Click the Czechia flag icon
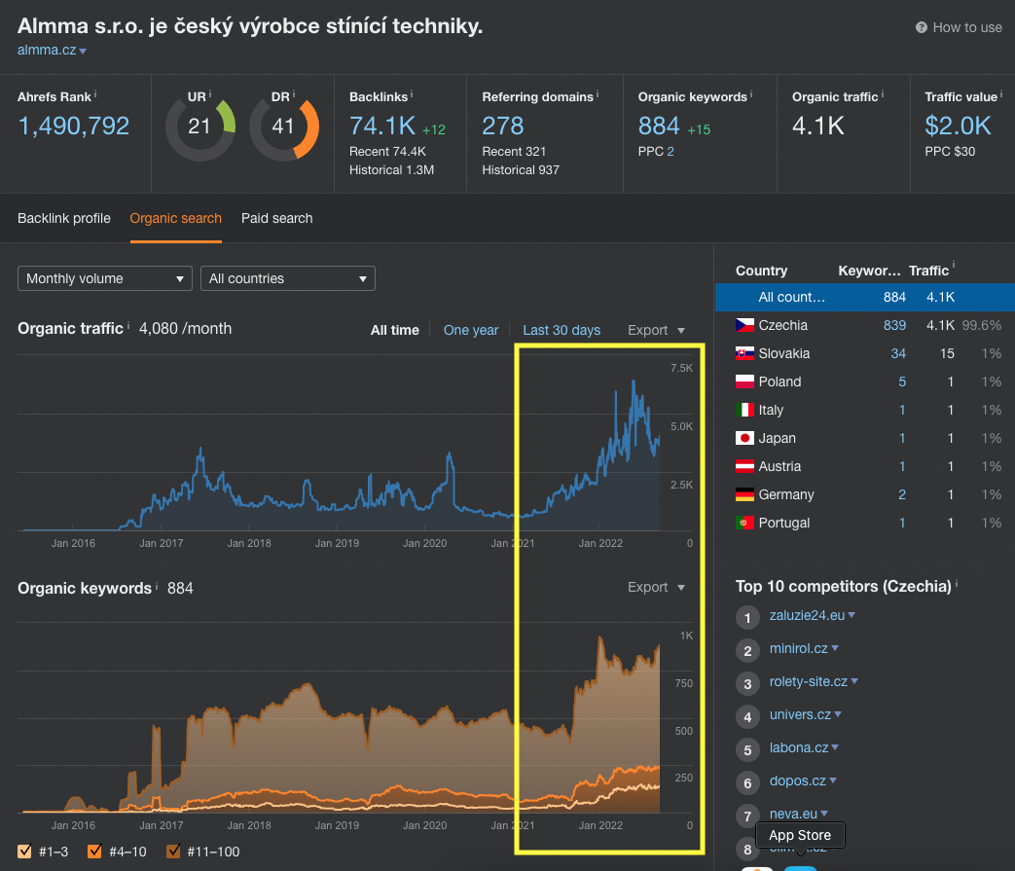This screenshot has height=871, width=1015. [x=744, y=325]
